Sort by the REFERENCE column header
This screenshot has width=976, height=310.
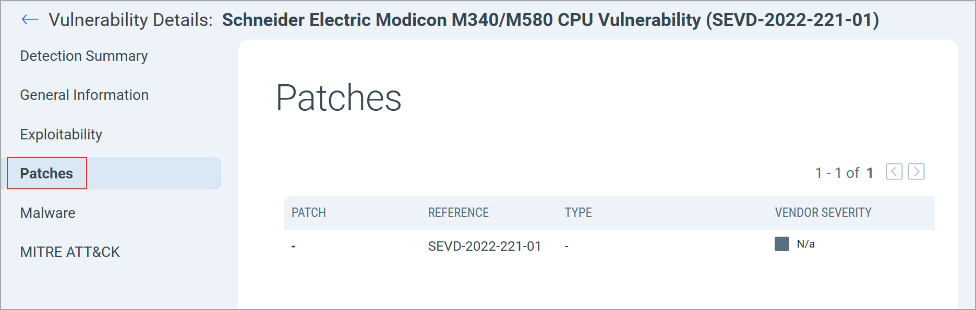point(458,213)
